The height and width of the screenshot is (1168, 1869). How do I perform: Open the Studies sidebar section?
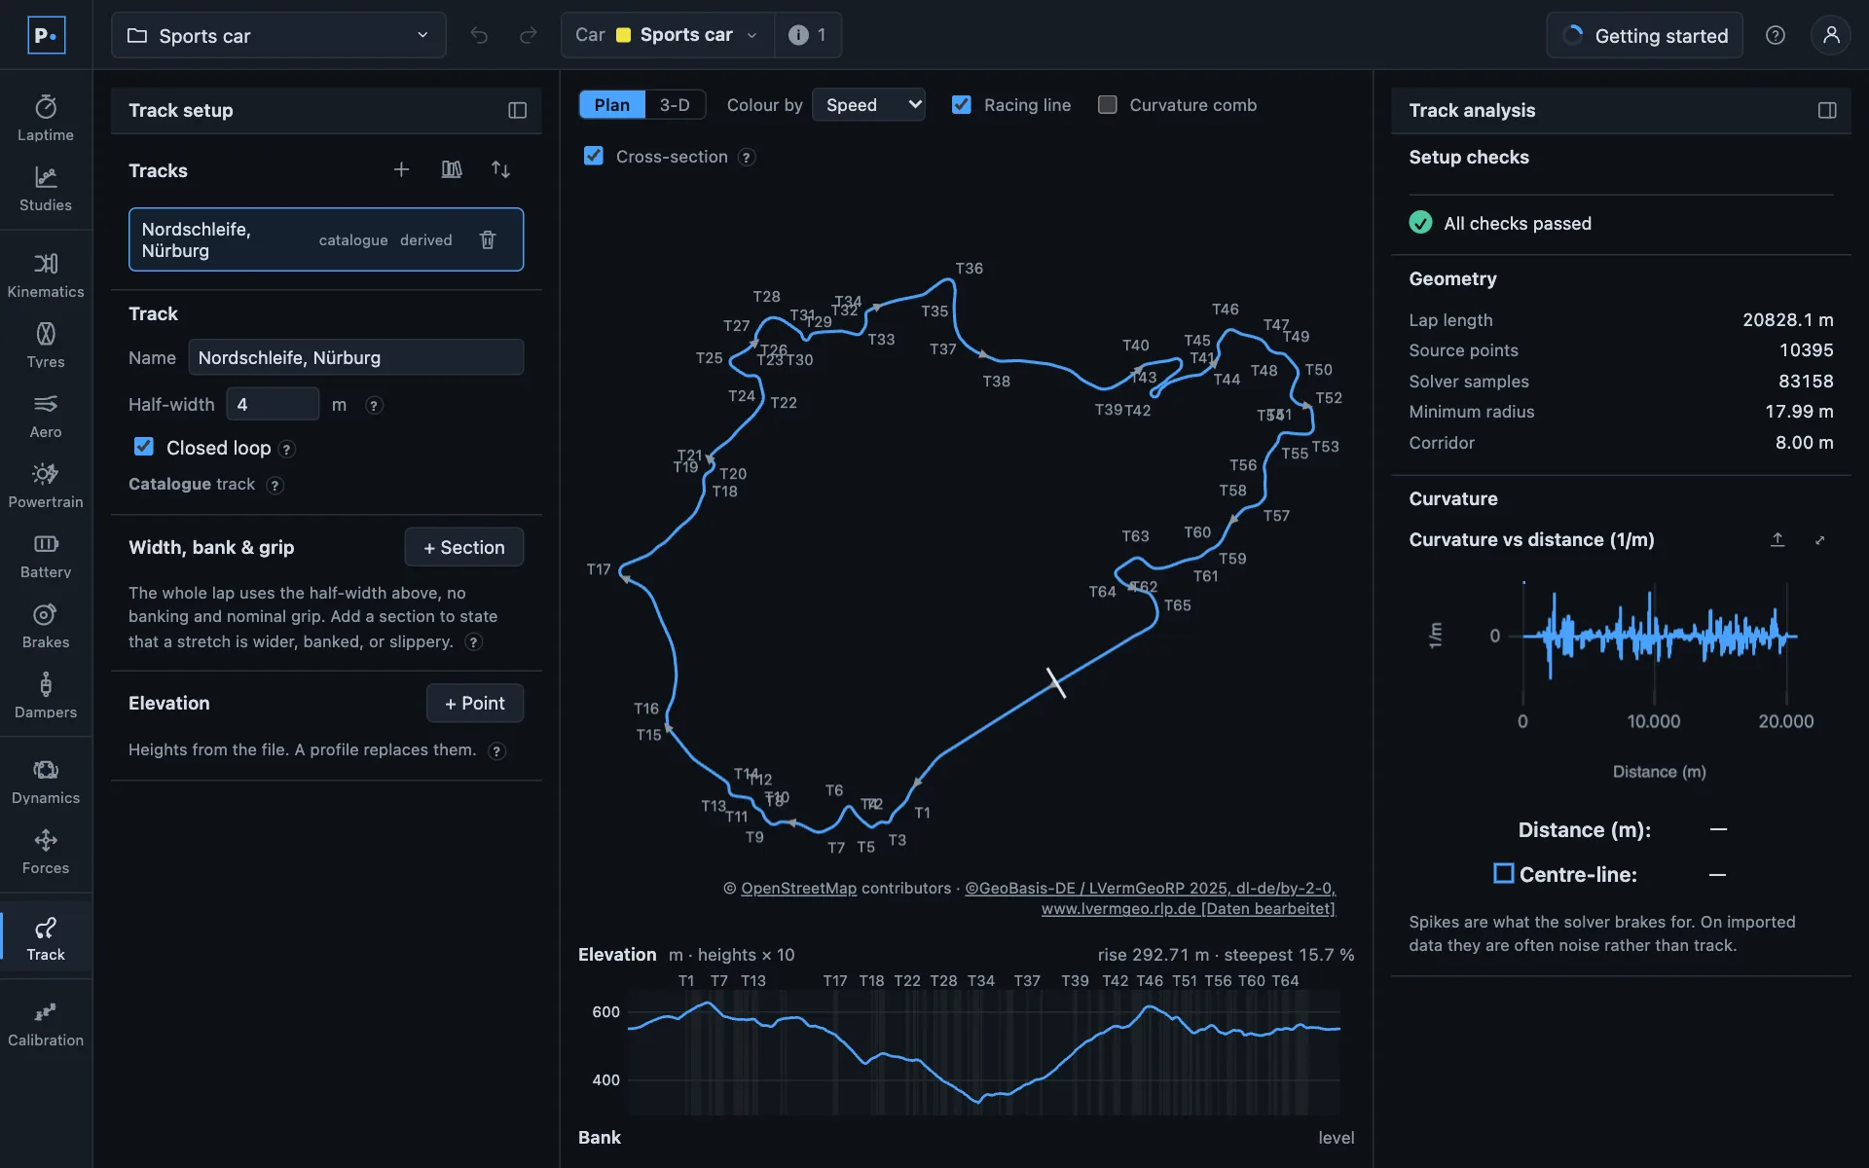(x=46, y=189)
